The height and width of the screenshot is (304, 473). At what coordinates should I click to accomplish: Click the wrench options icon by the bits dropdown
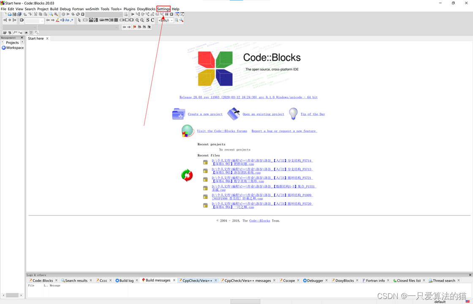[181, 20]
